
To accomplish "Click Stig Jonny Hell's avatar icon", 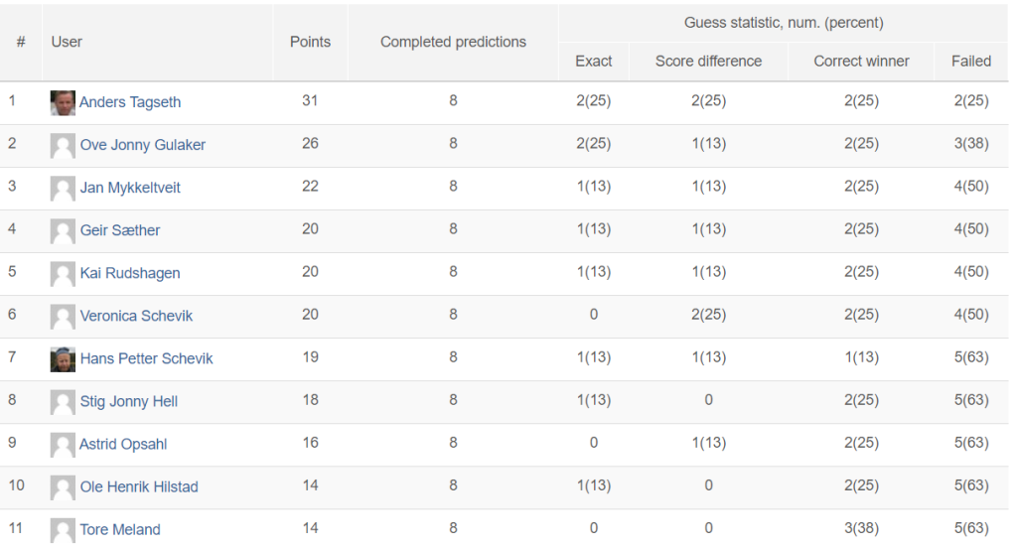I will (63, 402).
